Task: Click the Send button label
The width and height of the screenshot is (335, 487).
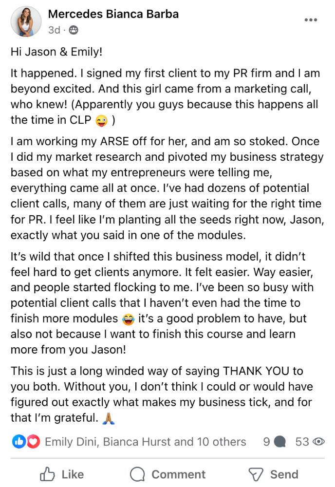Action: click(x=284, y=474)
